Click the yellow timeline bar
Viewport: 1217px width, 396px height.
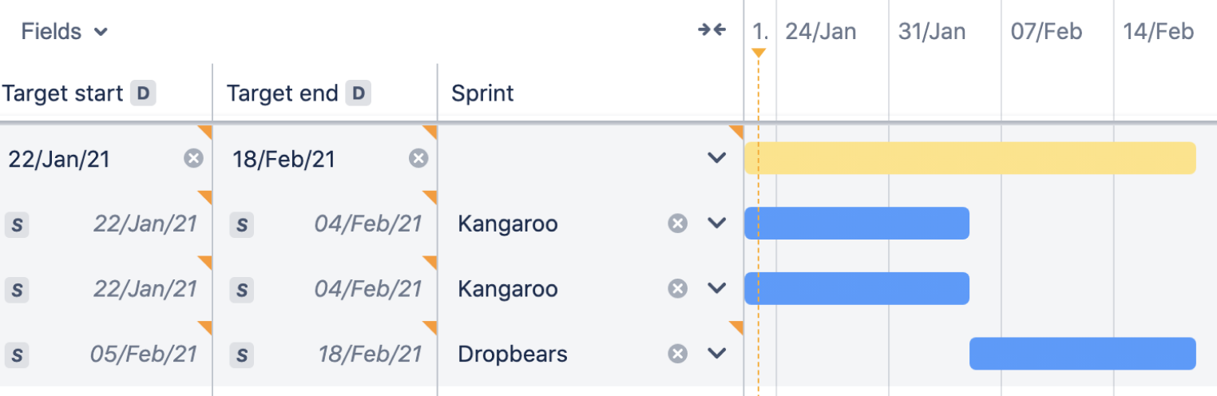pyautogui.click(x=969, y=158)
